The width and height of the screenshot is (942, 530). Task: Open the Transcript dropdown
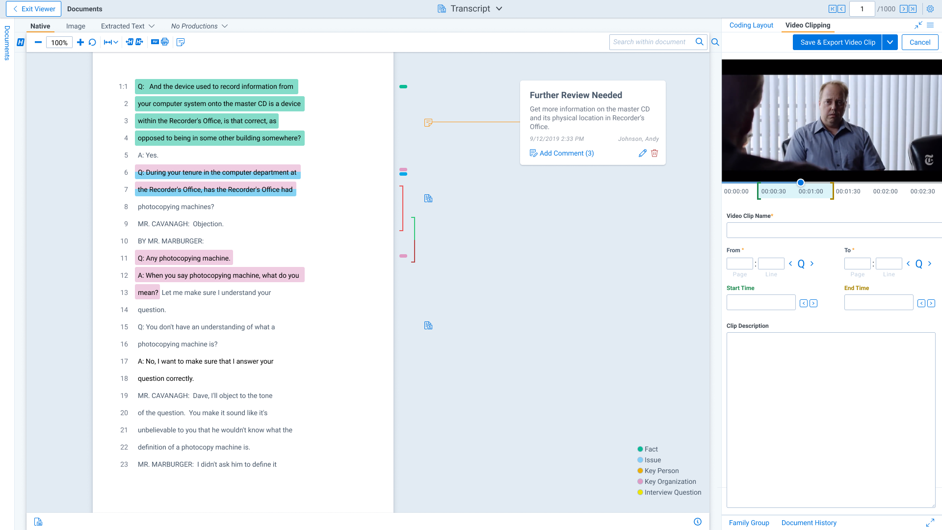[x=470, y=9]
